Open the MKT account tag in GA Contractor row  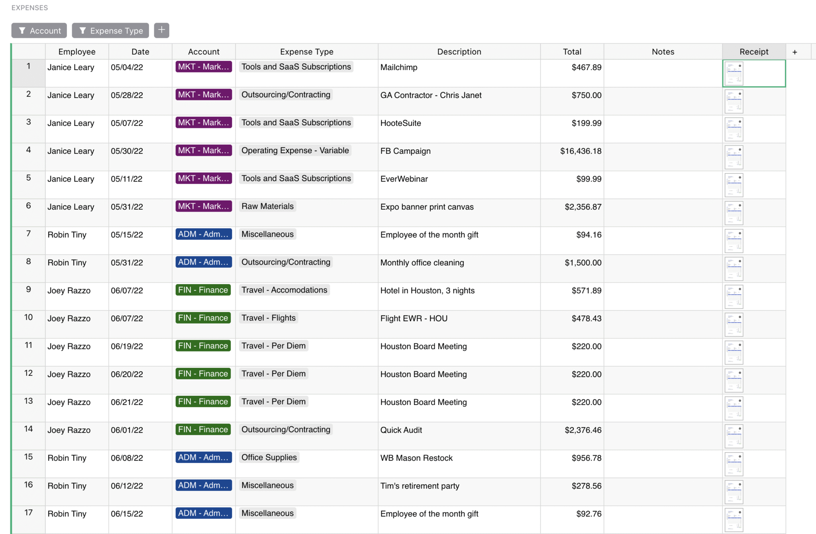point(204,94)
